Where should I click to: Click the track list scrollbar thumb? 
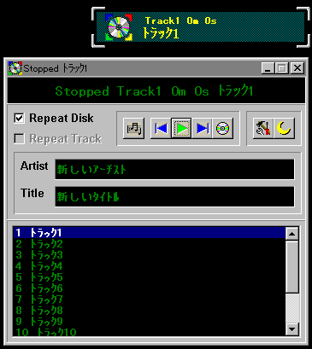click(x=291, y=267)
